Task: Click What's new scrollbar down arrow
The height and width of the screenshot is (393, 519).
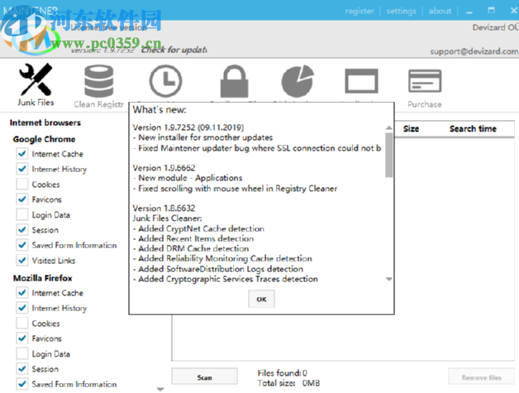Action: click(389, 279)
